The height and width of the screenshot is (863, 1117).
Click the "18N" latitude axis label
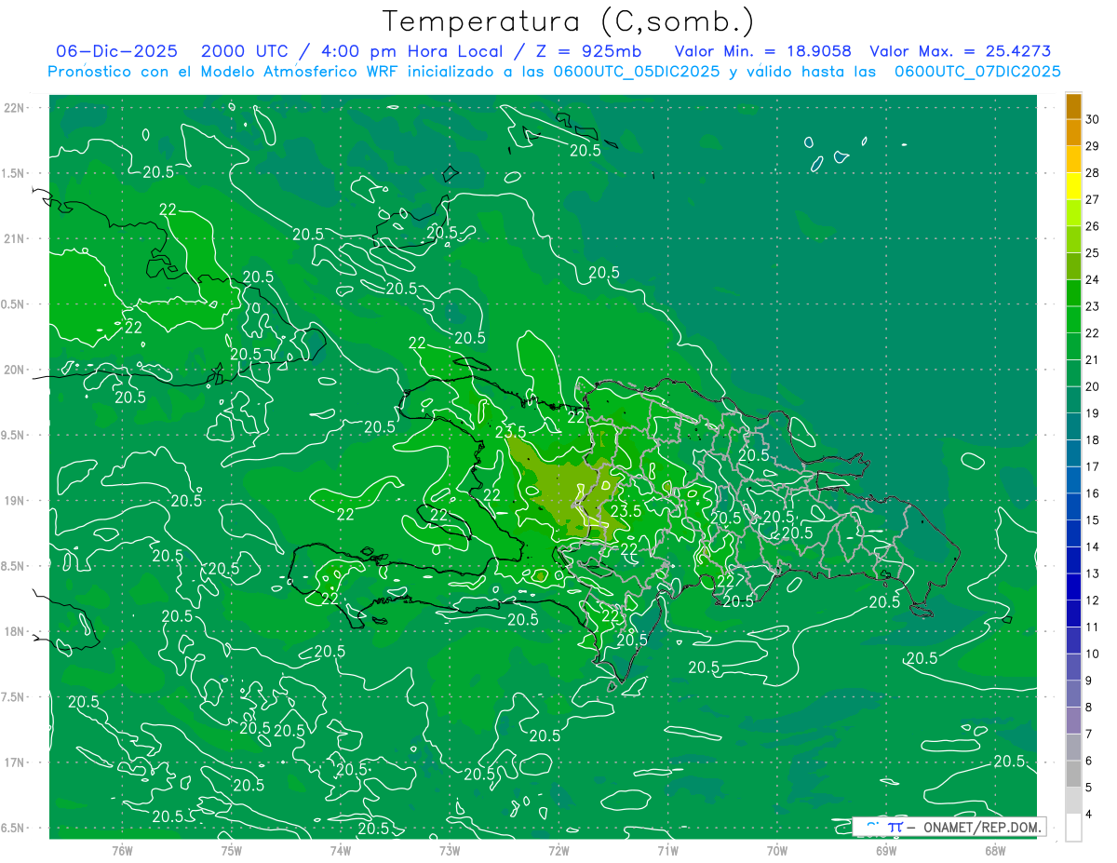14,631
